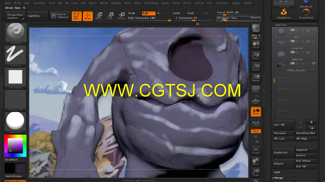Toggle visibility eye for PM3D_Plane3D1 subtool
The width and height of the screenshot is (325, 182).
314,63
